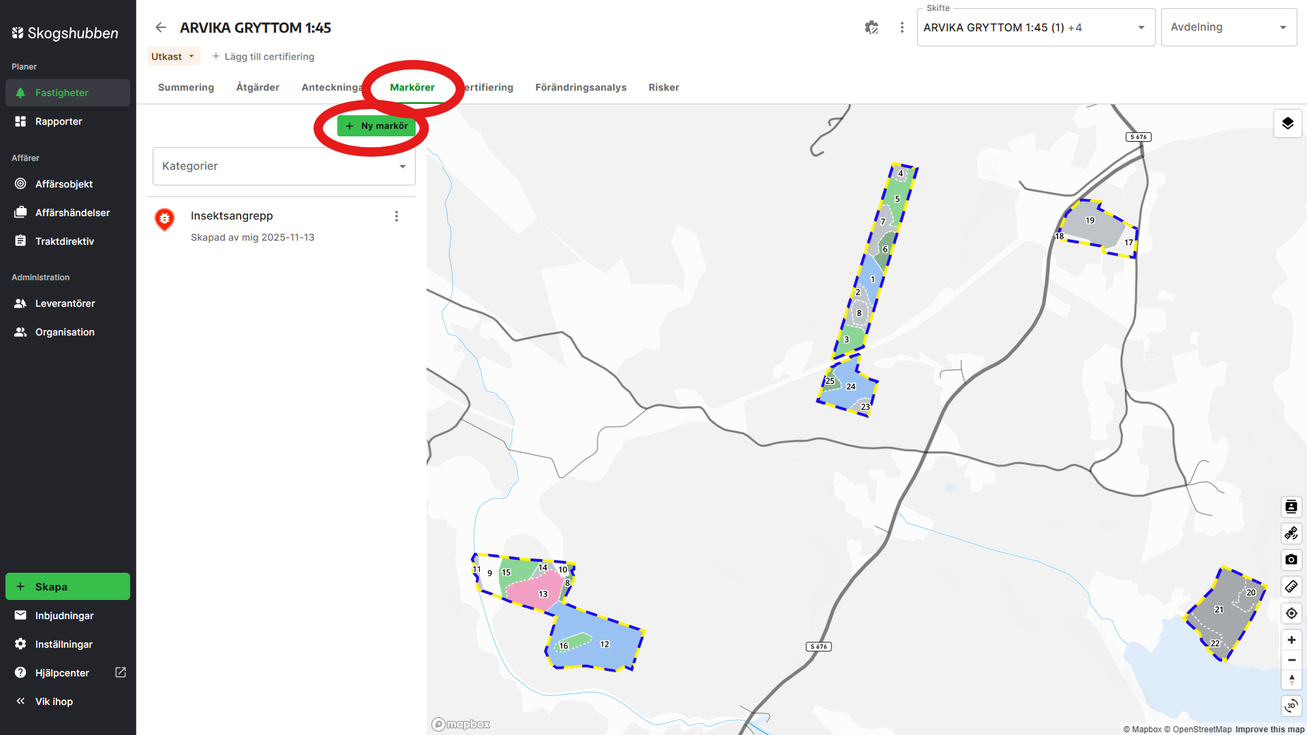Open the map layers selector
Viewport: 1307px width, 735px height.
(1288, 123)
